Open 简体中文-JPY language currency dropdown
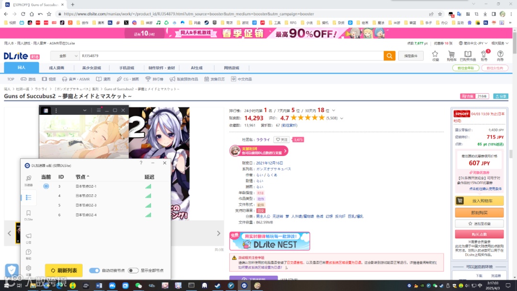 pos(473,43)
